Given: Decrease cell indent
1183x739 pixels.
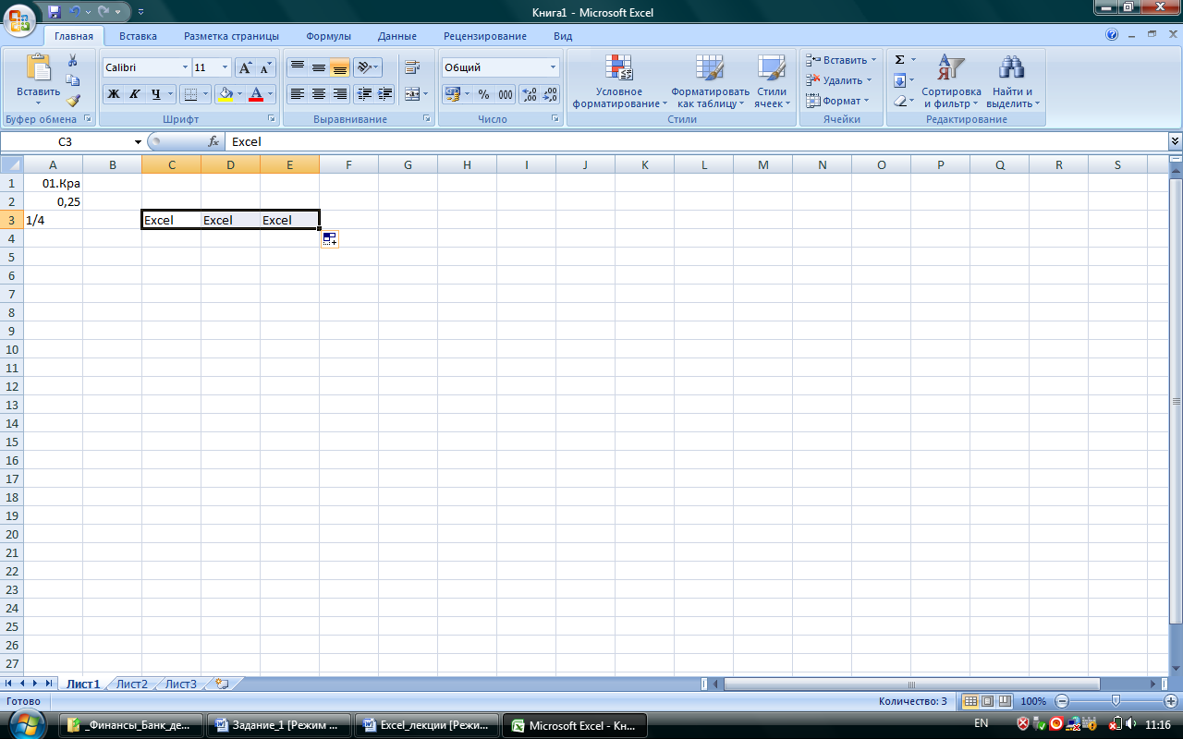Looking at the screenshot, I should pos(364,94).
